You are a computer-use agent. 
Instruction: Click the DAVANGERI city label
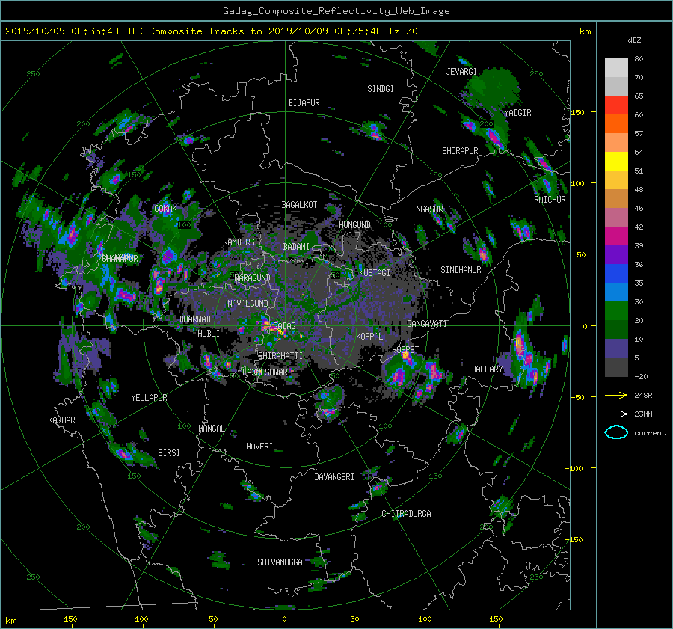334,477
